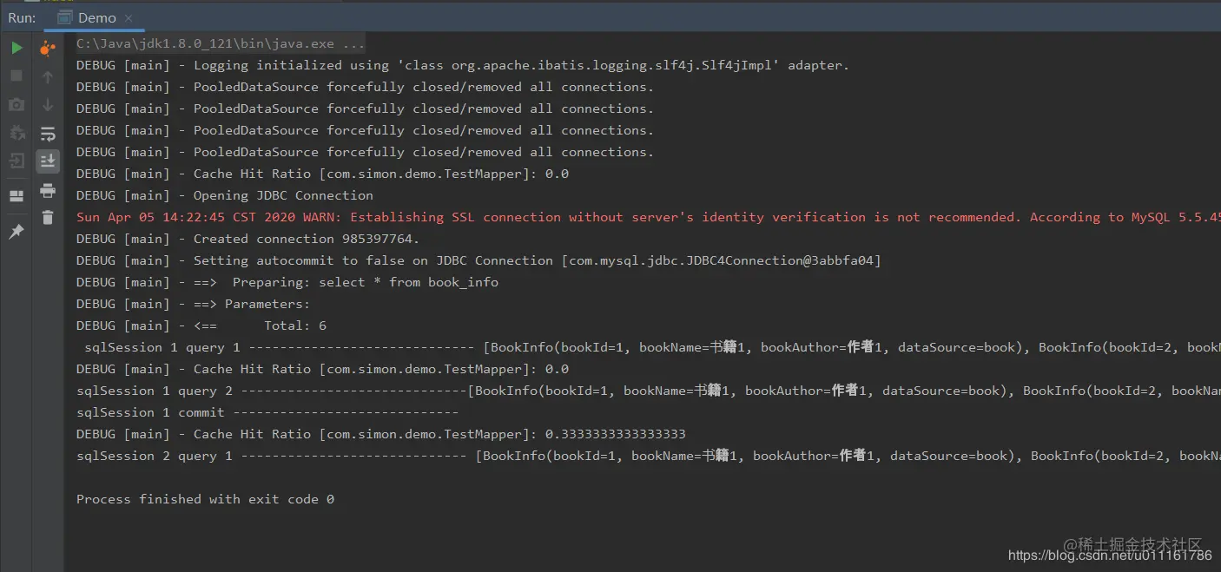Click the java.exe command line path
This screenshot has height=572, width=1221.
coord(221,43)
